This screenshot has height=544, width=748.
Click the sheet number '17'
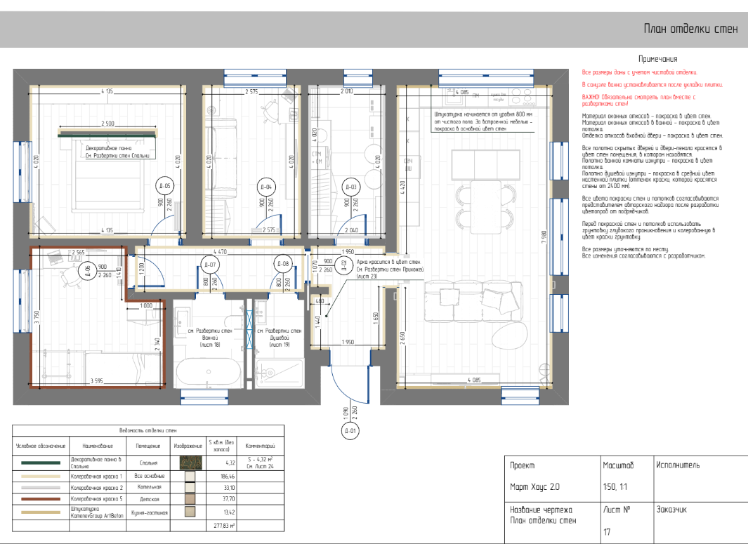tap(607, 531)
